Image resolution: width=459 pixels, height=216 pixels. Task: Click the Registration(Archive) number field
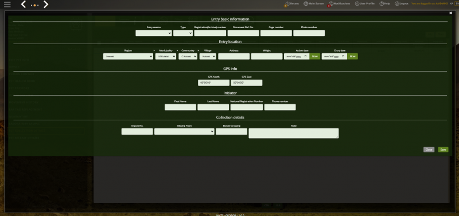tap(210, 33)
